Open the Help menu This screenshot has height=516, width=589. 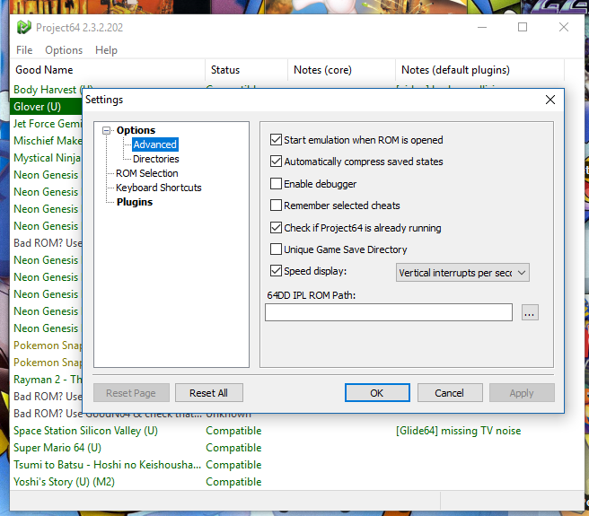click(106, 50)
